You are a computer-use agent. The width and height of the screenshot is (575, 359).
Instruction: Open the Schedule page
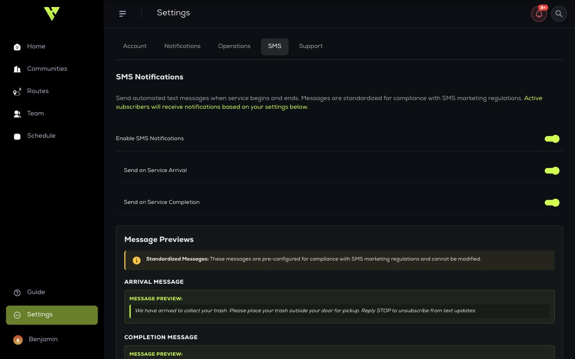[x=52, y=136]
